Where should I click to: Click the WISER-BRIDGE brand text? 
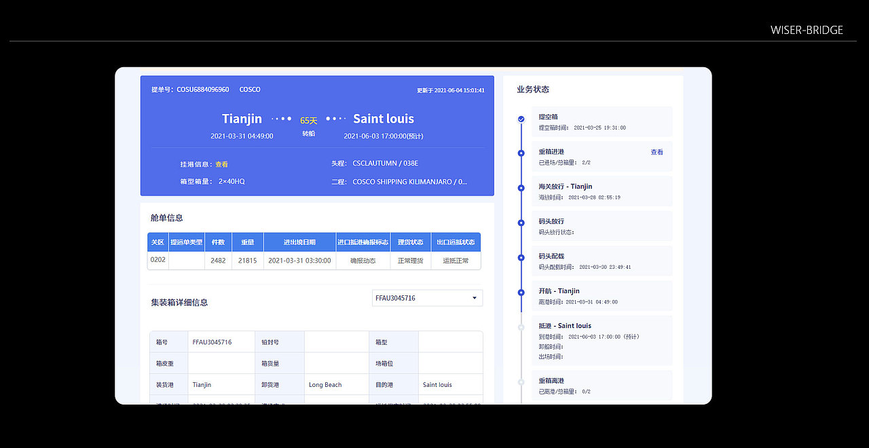[807, 30]
